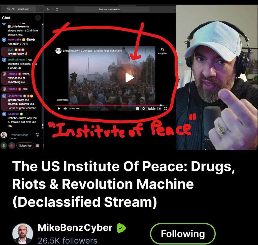The height and width of the screenshot is (245, 258).
Task: Play the embedded YouTube video
Action: (129, 78)
